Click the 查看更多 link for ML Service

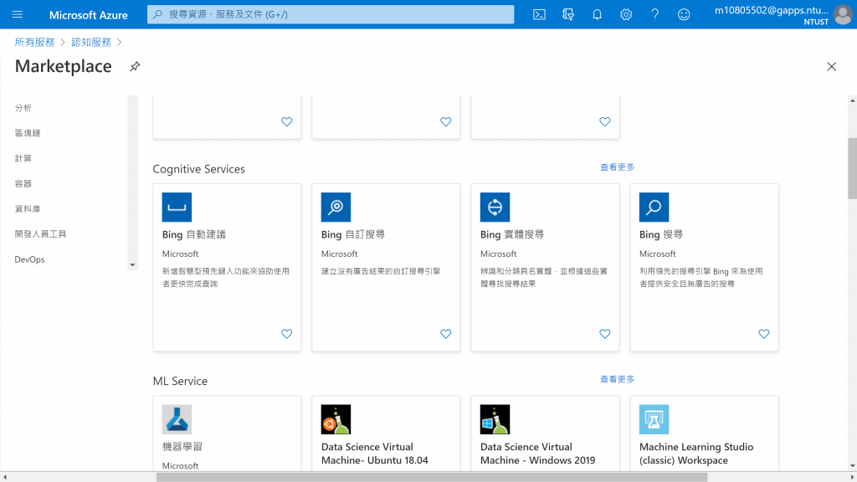pyautogui.click(x=617, y=379)
